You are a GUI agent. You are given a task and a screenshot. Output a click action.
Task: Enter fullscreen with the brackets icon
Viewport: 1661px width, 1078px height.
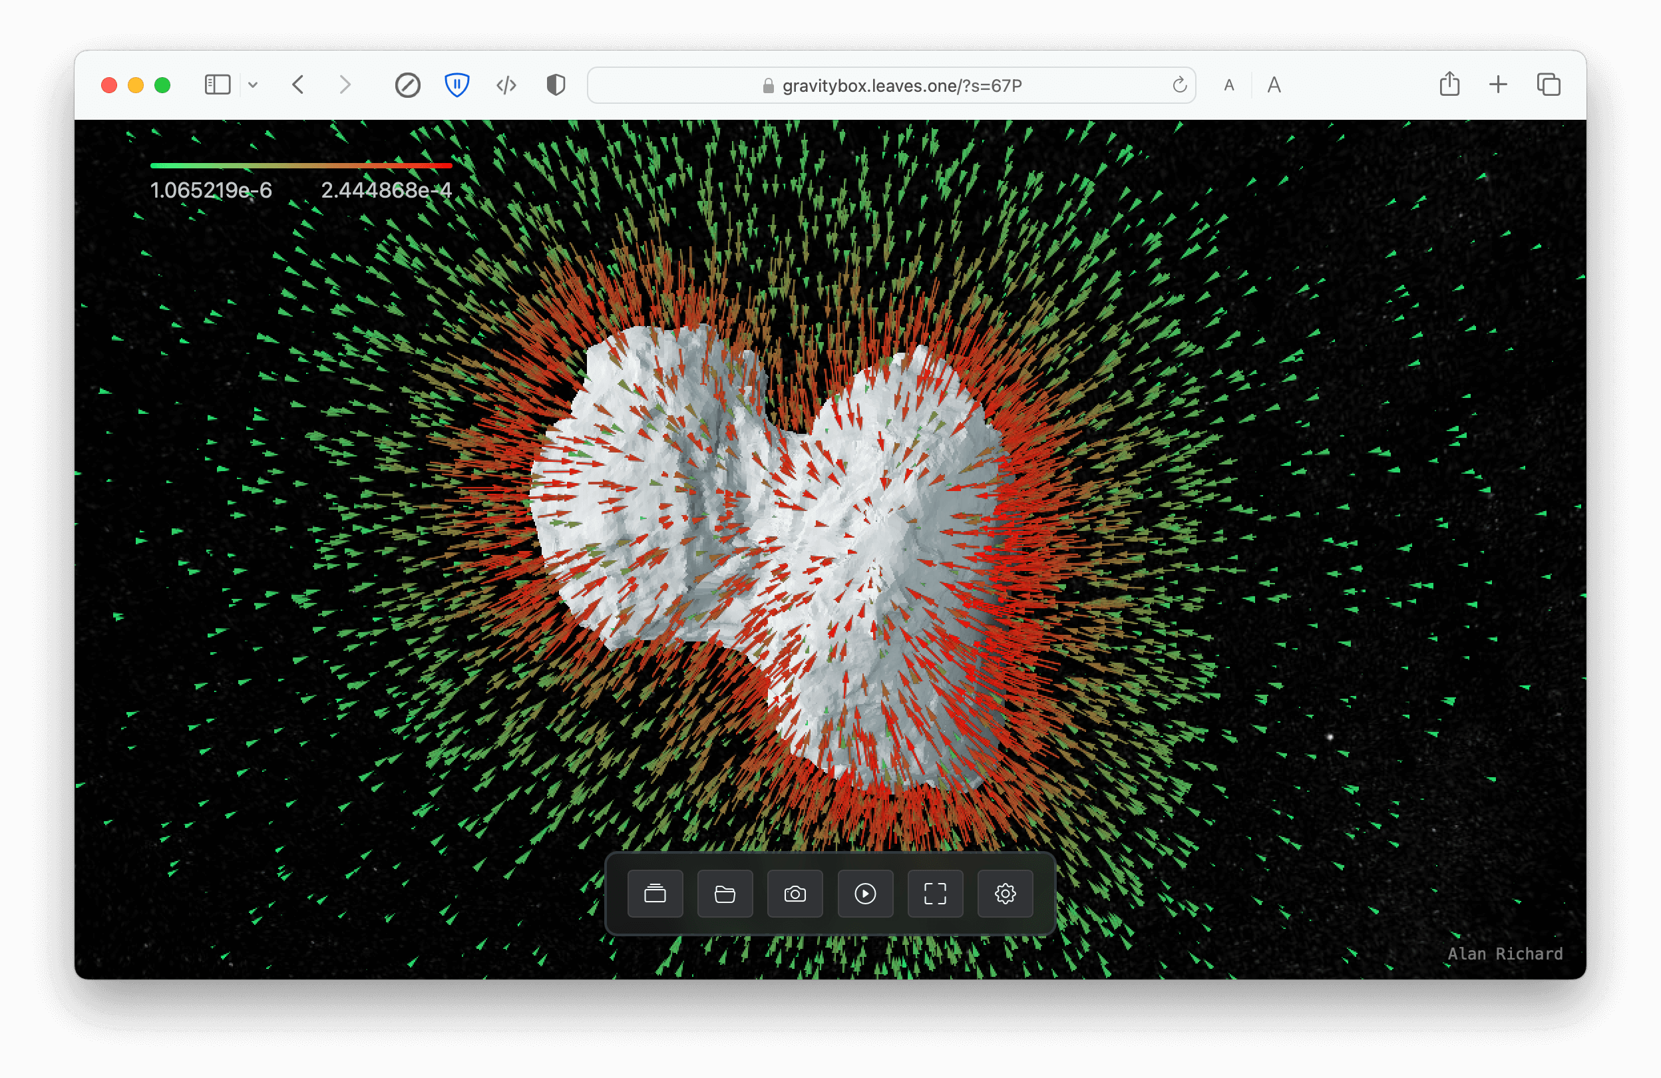tap(934, 893)
